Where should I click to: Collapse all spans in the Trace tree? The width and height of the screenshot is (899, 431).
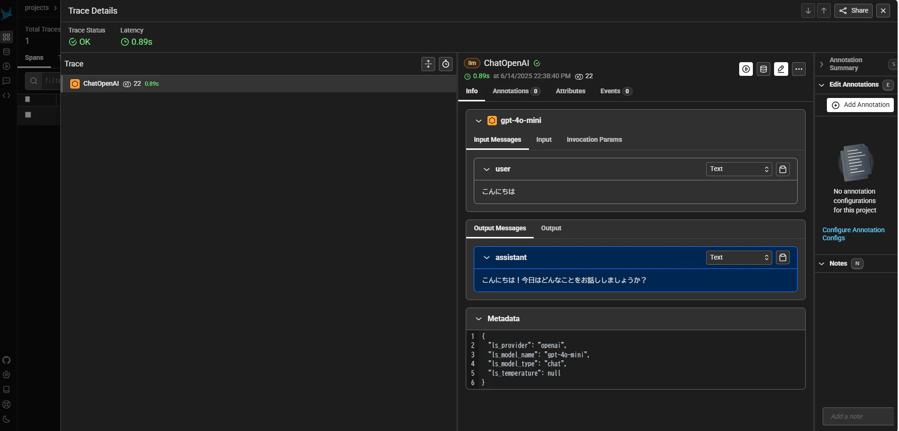(x=428, y=64)
